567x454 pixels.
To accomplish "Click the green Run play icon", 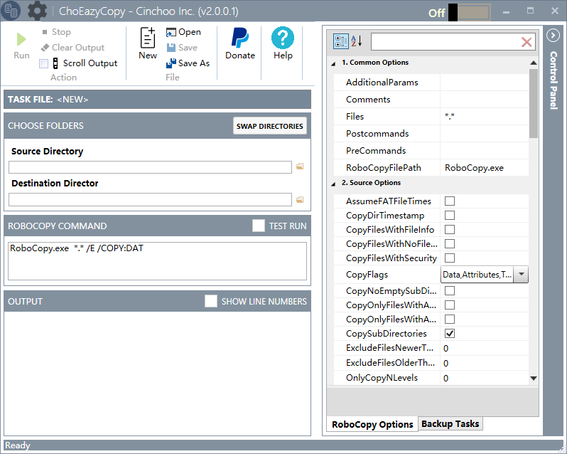I will [x=21, y=39].
